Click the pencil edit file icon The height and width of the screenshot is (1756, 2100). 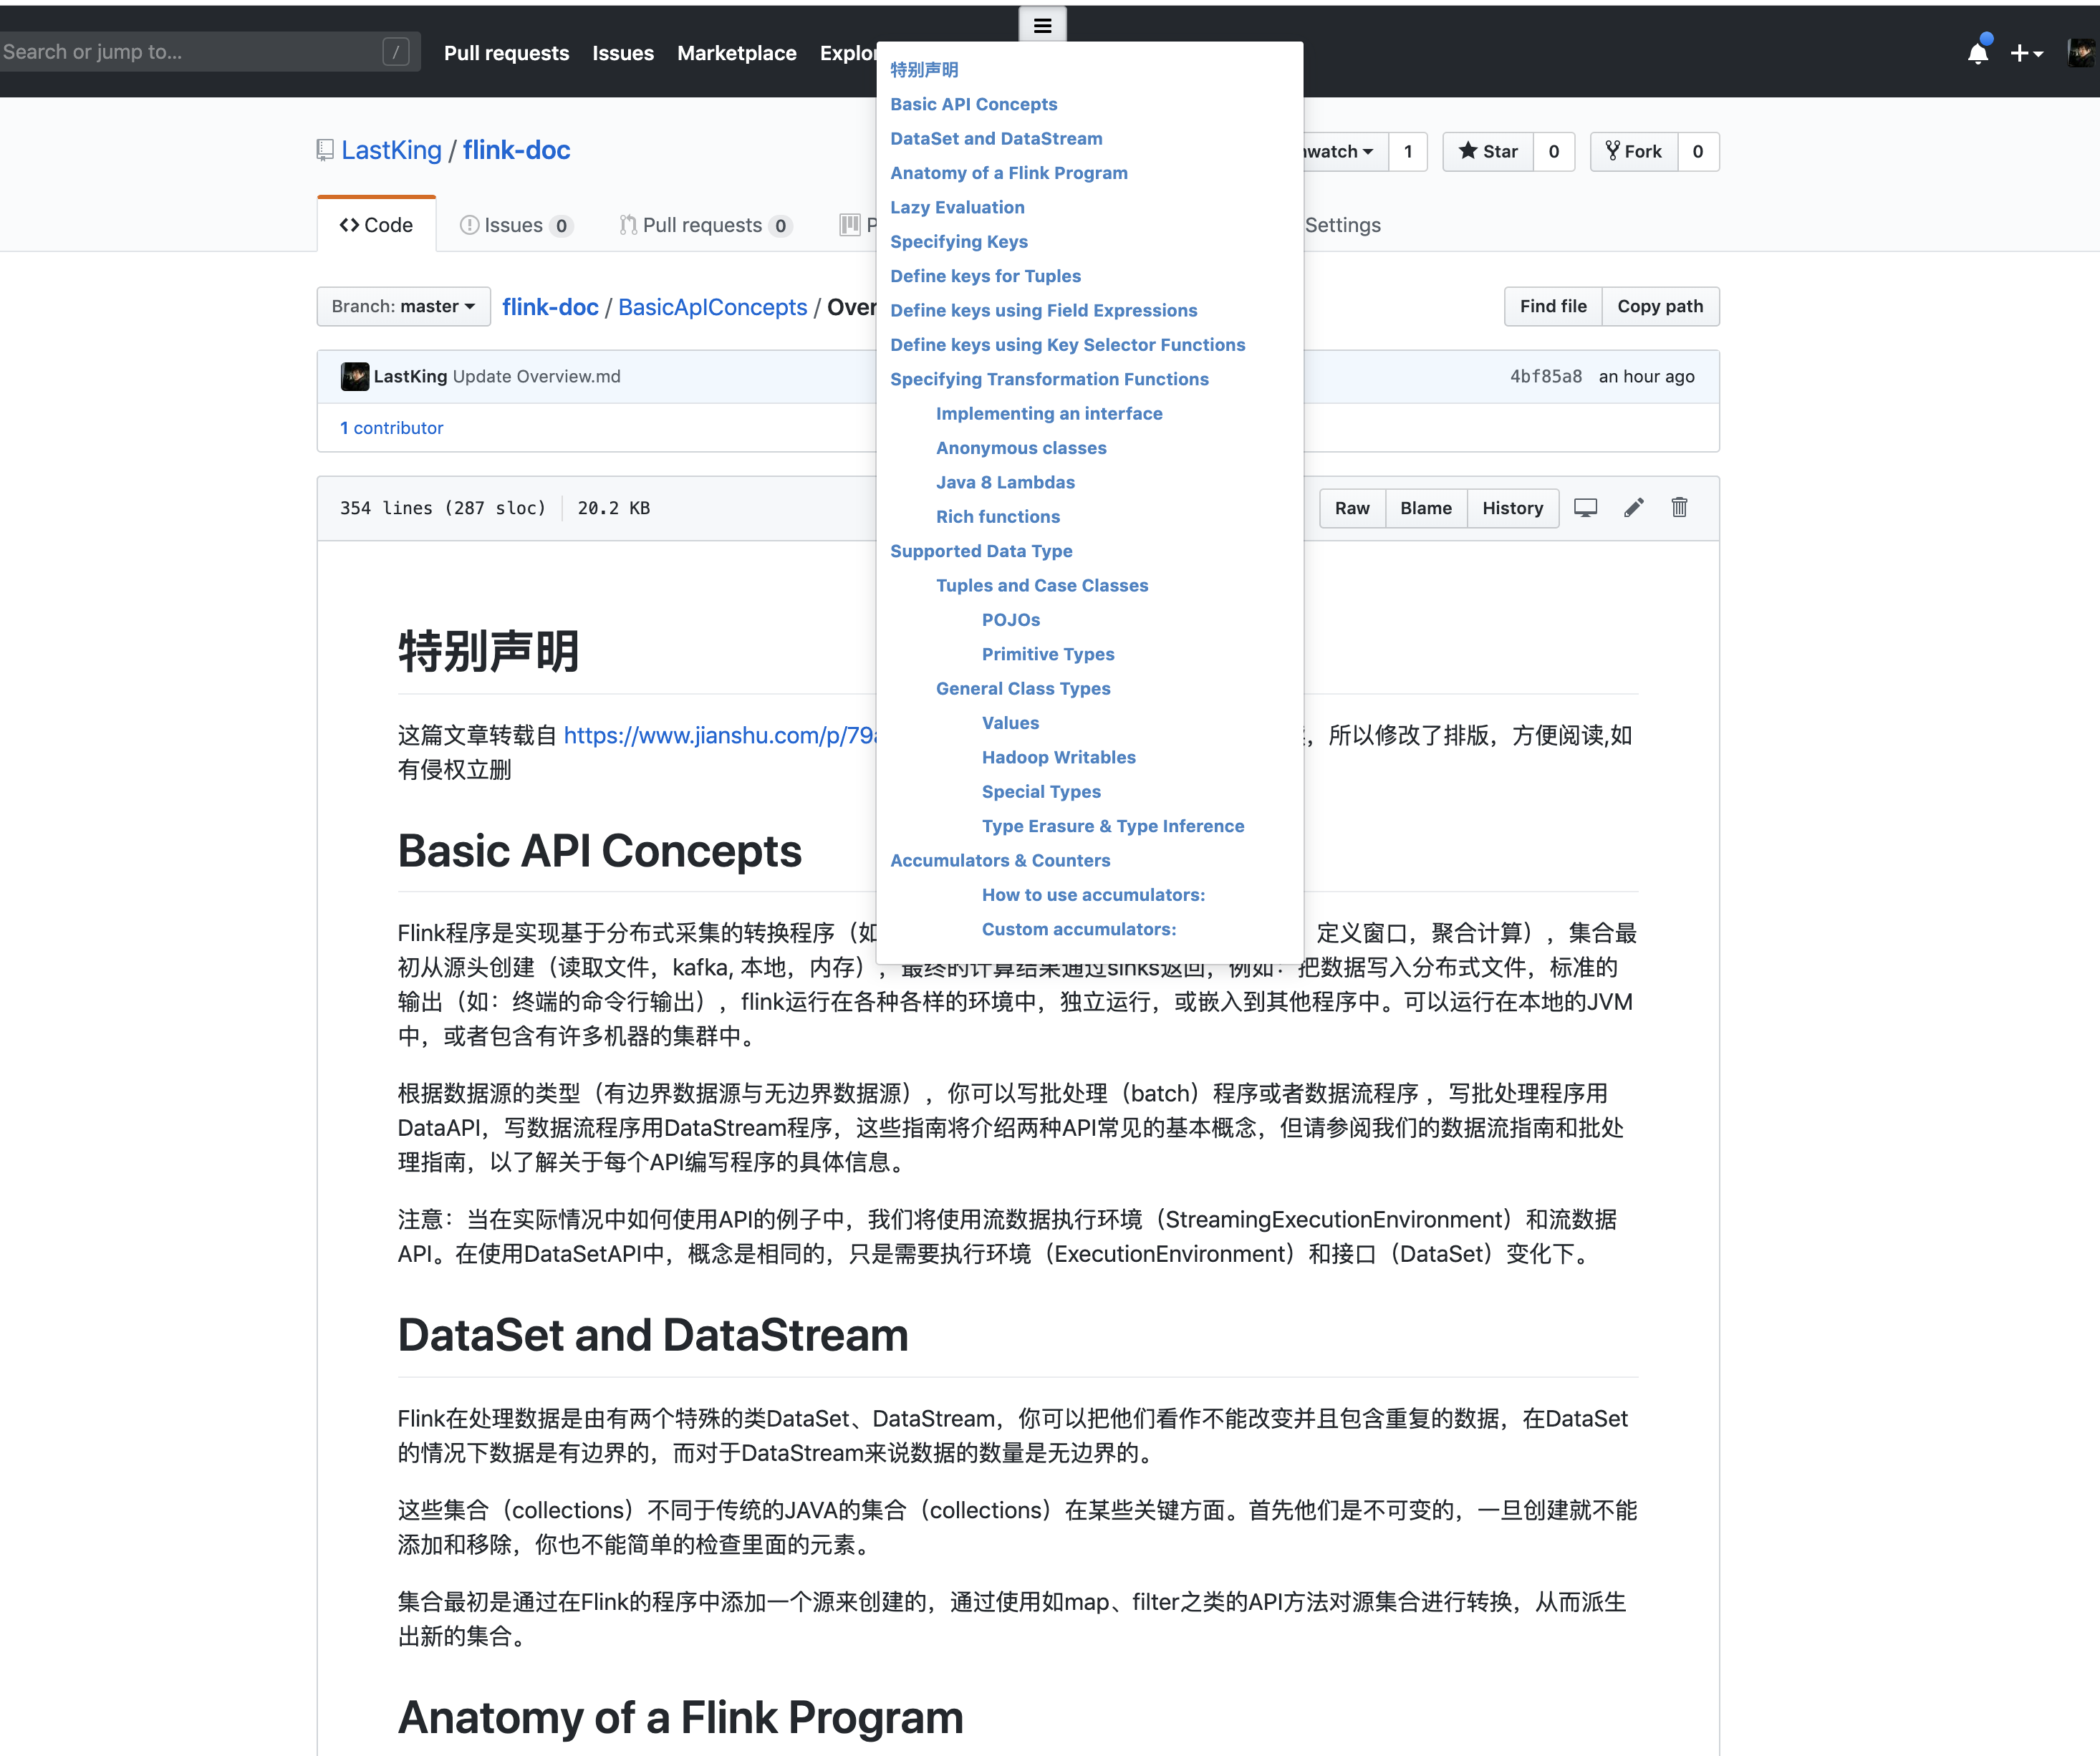point(1633,508)
